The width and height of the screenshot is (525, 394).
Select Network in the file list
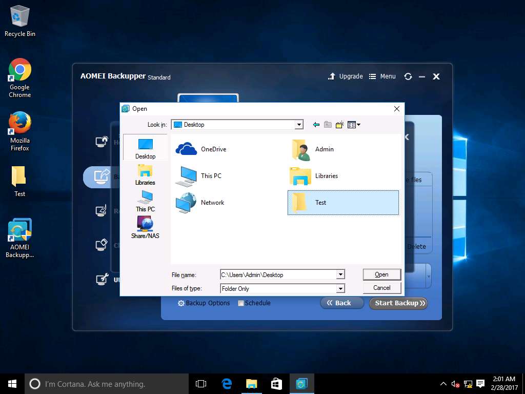pos(200,202)
